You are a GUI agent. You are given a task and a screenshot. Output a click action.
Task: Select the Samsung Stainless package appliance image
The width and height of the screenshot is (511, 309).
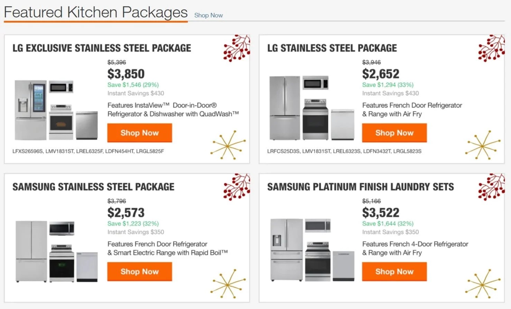tap(55, 249)
